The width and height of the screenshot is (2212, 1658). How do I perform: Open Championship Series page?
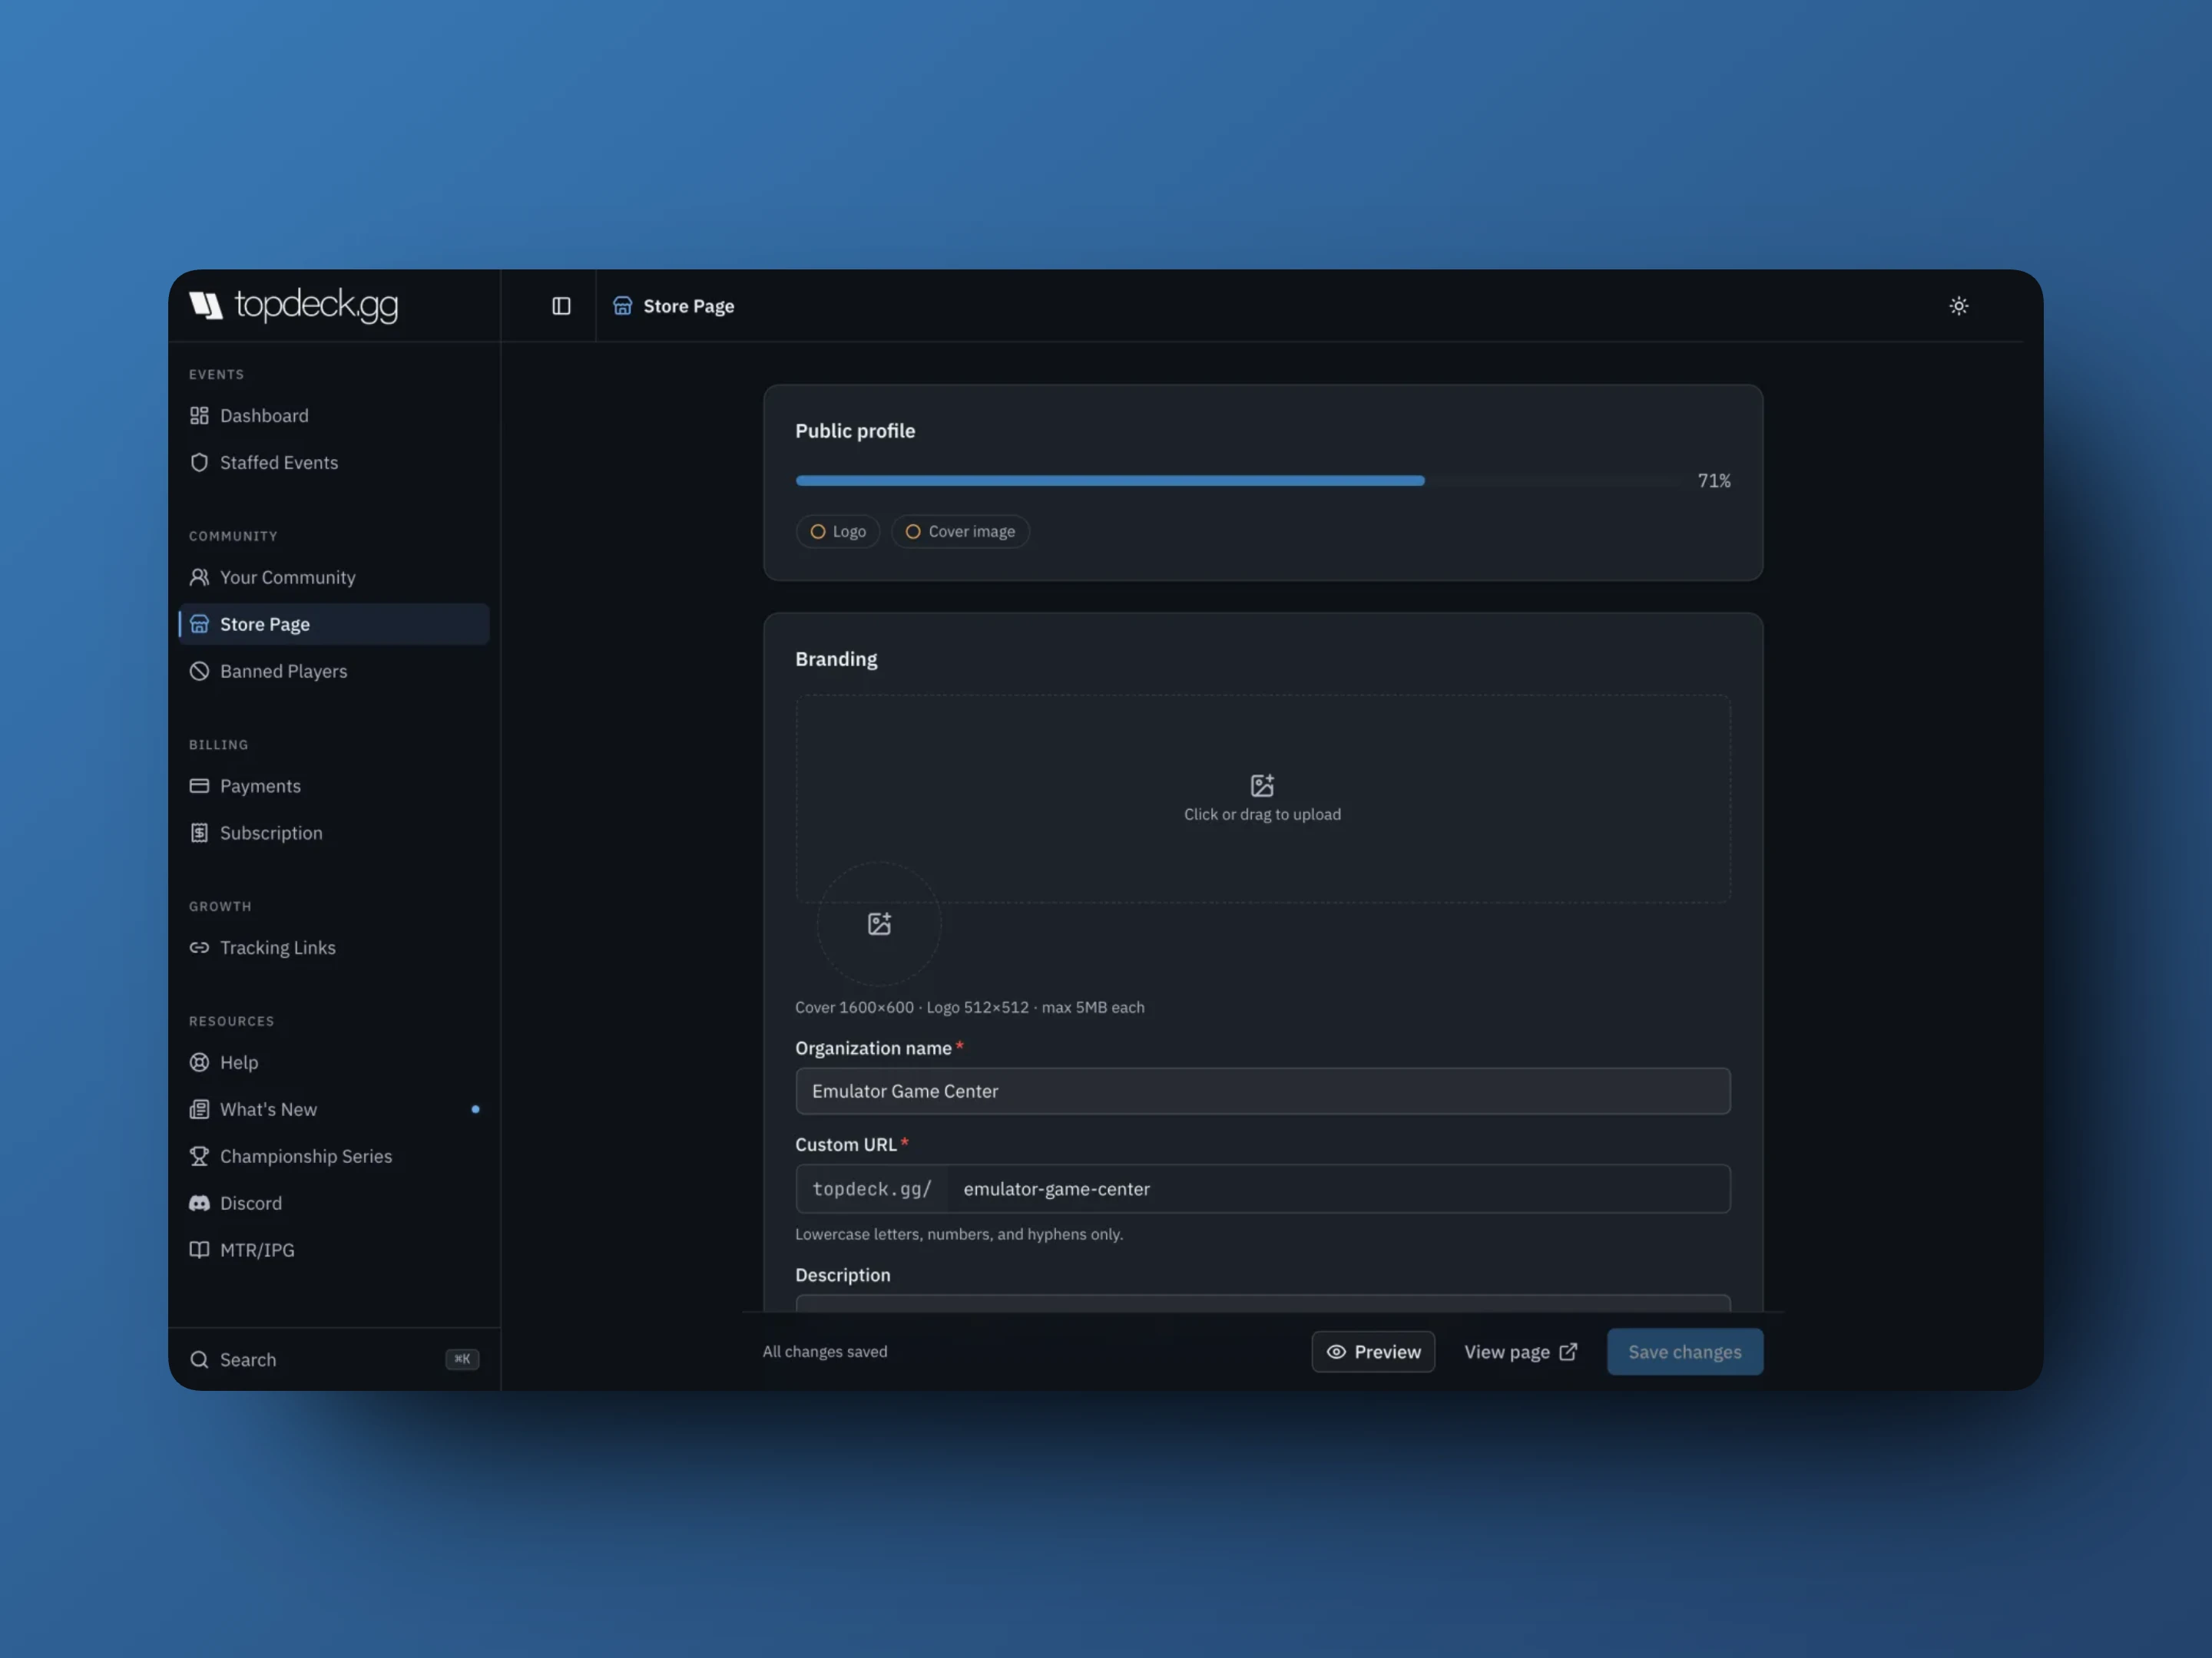pyautogui.click(x=334, y=1156)
